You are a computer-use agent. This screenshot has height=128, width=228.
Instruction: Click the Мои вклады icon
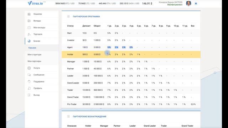point(29,28)
